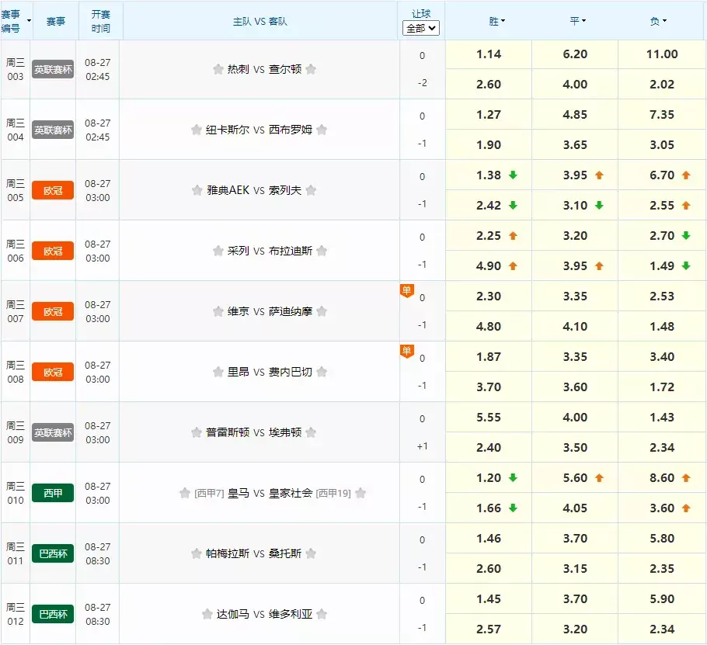Open 皇马 VS 皇家社会 match link
The height and width of the screenshot is (645, 707).
pyautogui.click(x=270, y=493)
